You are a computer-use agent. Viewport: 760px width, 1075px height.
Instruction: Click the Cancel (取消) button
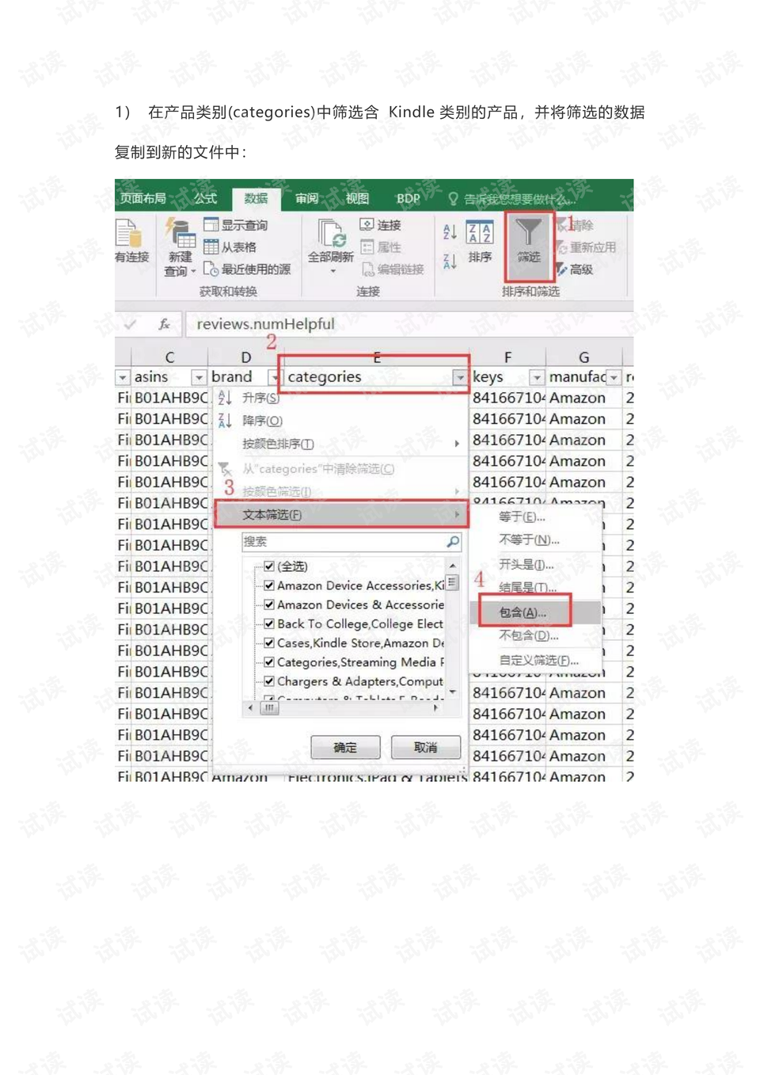(425, 747)
